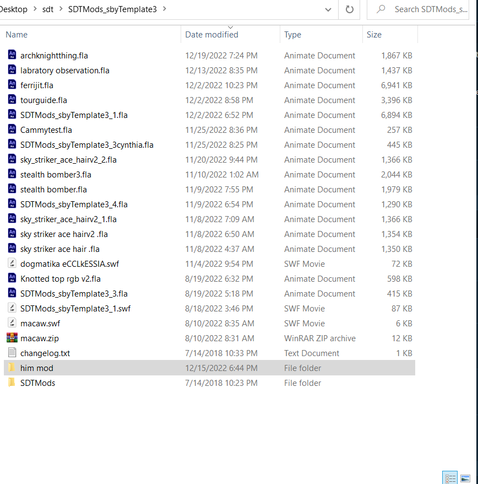
Task: Sort files by the Name column
Action: (17, 35)
